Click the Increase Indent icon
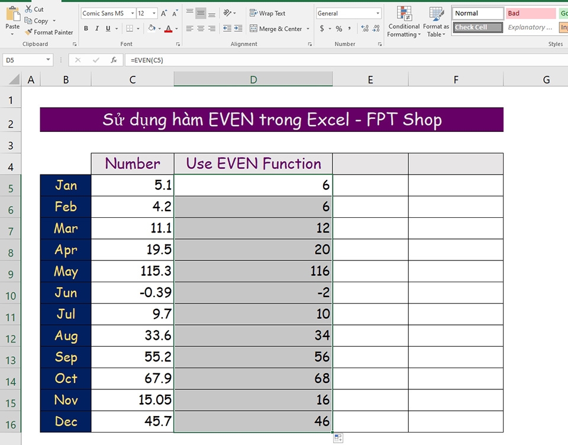Screen dimensions: 568x445 point(238,28)
